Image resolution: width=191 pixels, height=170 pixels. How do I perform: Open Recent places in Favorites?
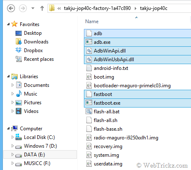tap(39, 59)
